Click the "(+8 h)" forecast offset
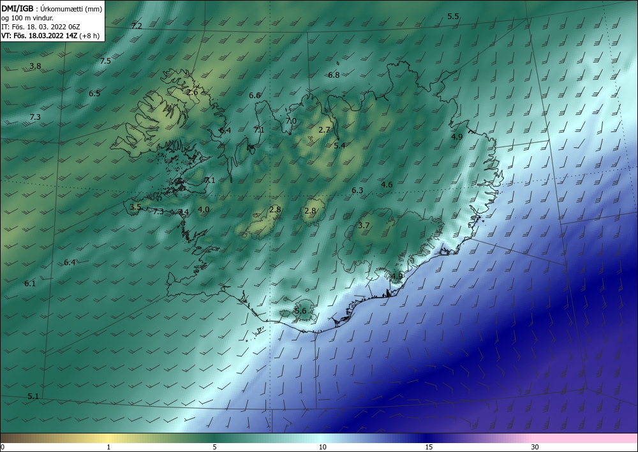Image resolution: width=638 pixels, height=452 pixels. [90, 35]
